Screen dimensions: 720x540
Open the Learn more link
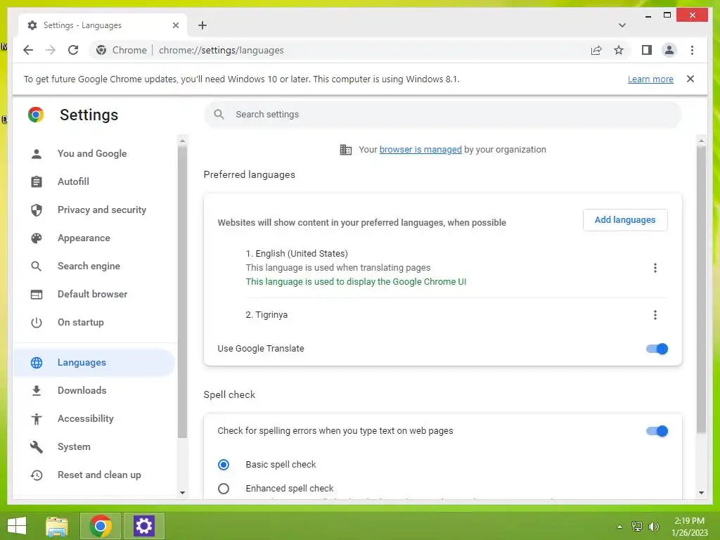650,79
